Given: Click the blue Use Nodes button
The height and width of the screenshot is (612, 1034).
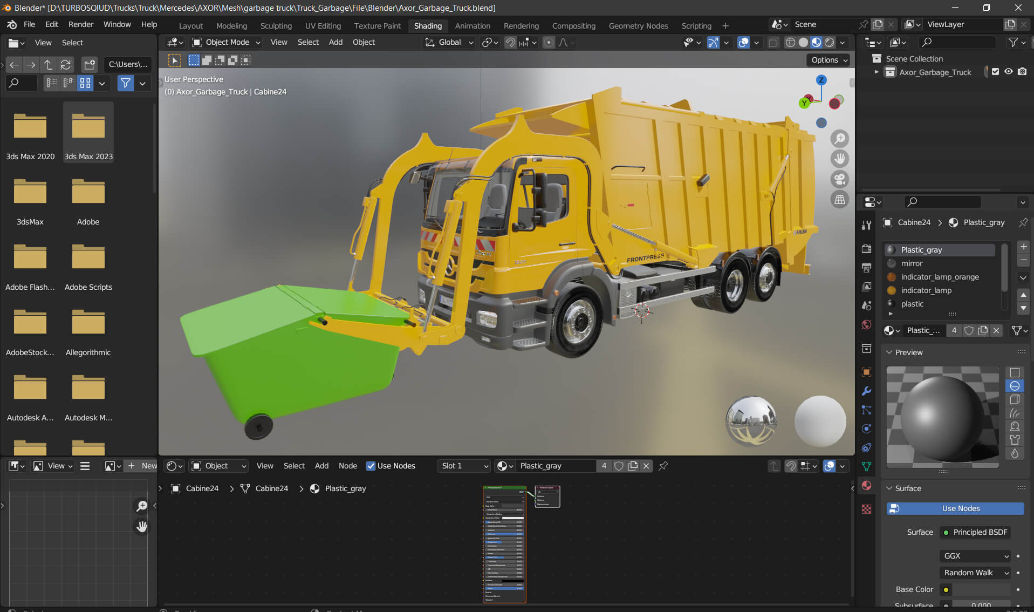Looking at the screenshot, I should (955, 508).
